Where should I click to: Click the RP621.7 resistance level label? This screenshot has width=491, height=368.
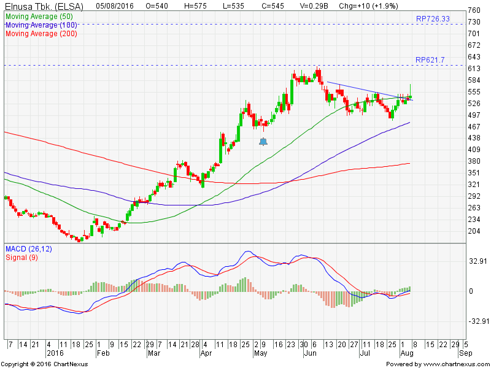430,59
